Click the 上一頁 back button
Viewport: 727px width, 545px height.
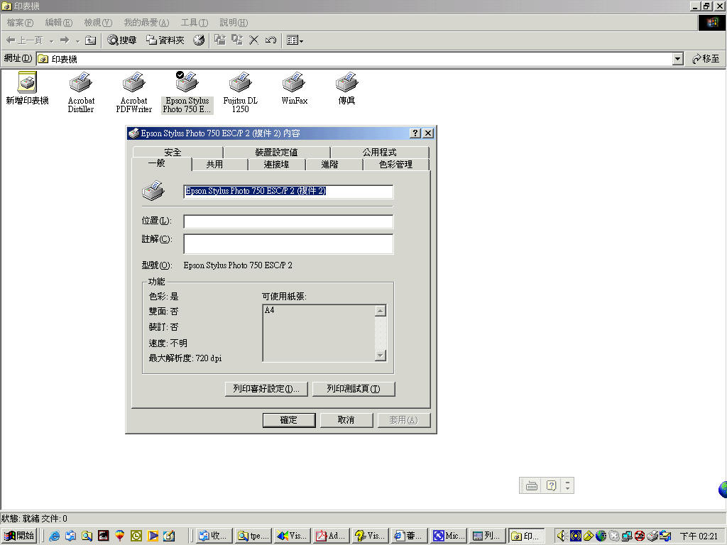[24, 40]
